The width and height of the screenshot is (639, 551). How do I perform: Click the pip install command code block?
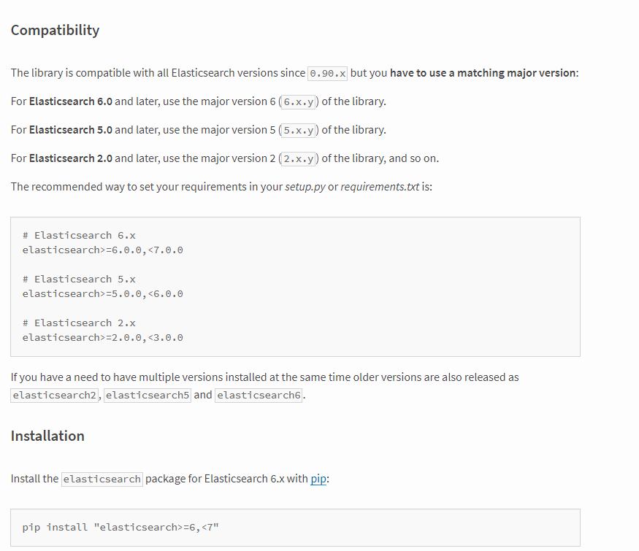pyautogui.click(x=120, y=528)
